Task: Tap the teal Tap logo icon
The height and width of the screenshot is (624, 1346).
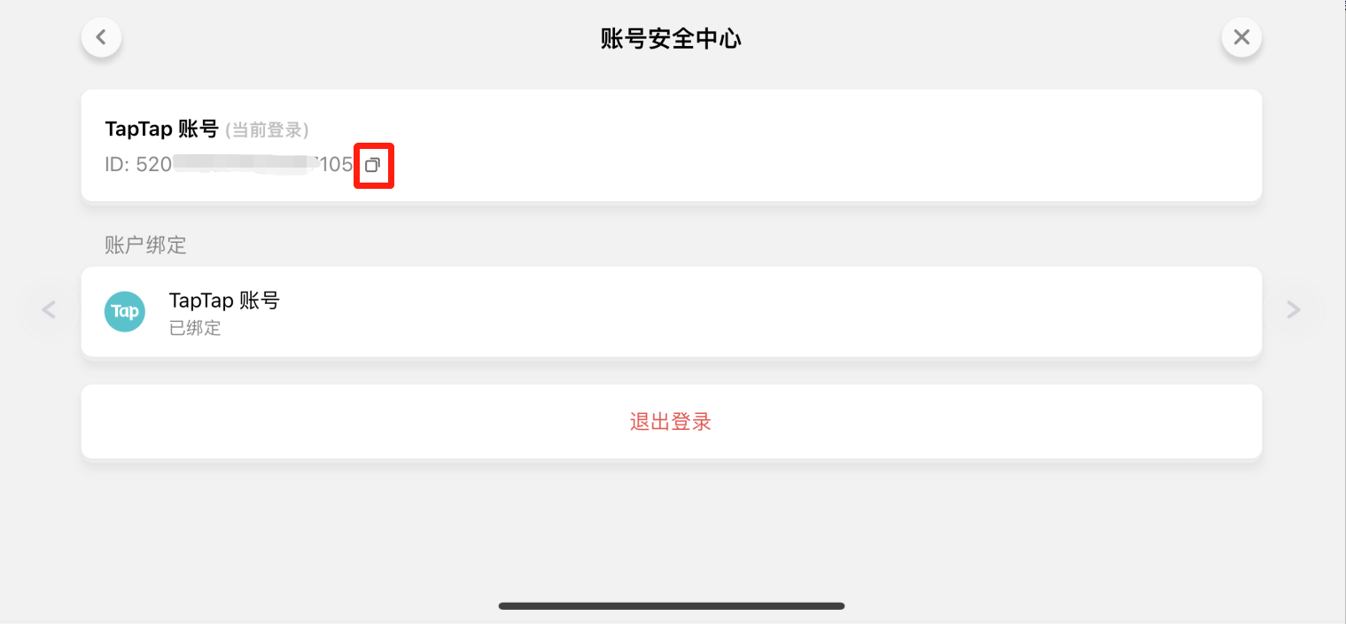Action: coord(125,312)
